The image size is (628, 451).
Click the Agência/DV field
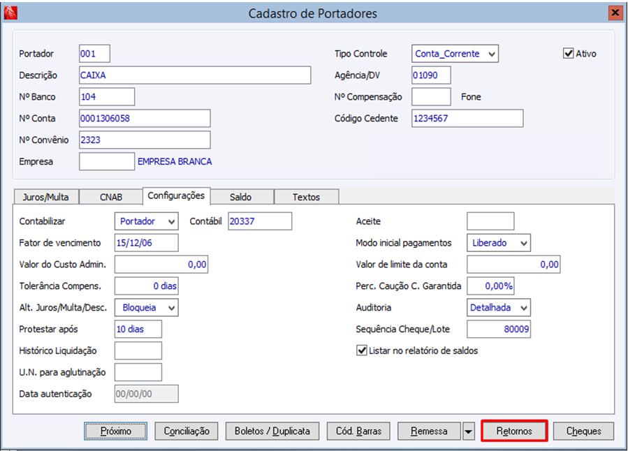(431, 75)
